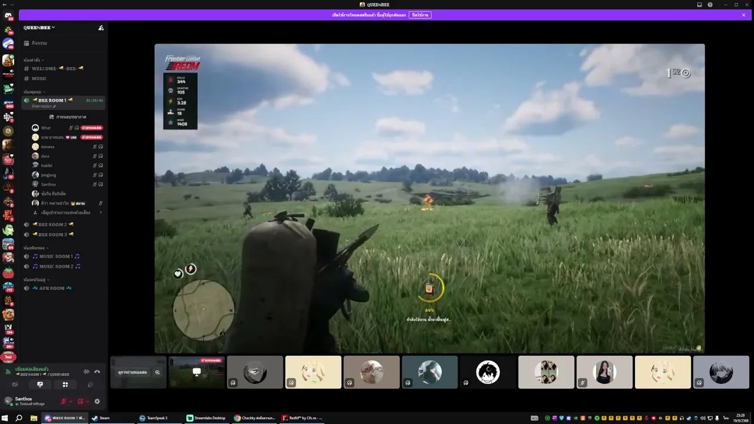This screenshot has width=754, height=424.
Task: Select user habibi in voice list
Action: click(x=47, y=165)
